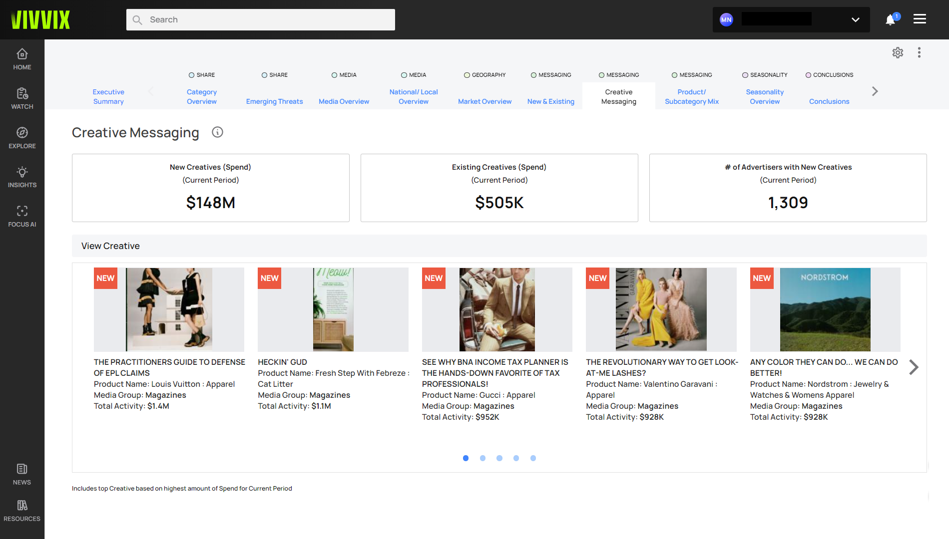Image resolution: width=949 pixels, height=539 pixels.
Task: Switch to the Market Overview tab
Action: [x=484, y=101]
